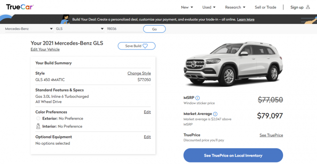Open the Research dropdown menu

tap(235, 7)
